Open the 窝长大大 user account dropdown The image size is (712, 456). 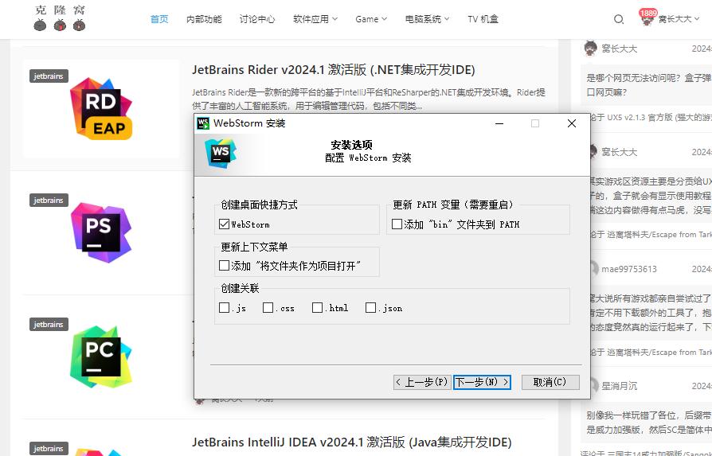click(x=679, y=19)
